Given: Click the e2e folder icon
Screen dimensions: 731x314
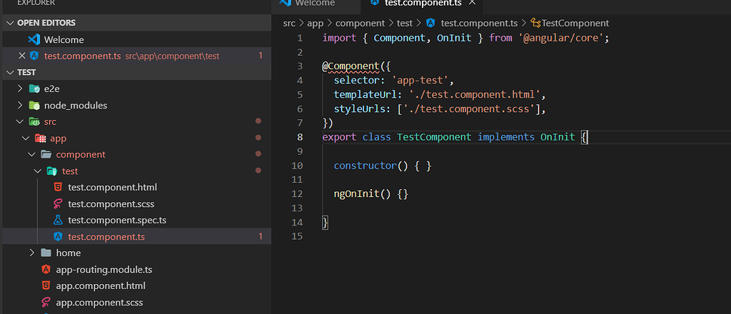Looking at the screenshot, I should [34, 88].
